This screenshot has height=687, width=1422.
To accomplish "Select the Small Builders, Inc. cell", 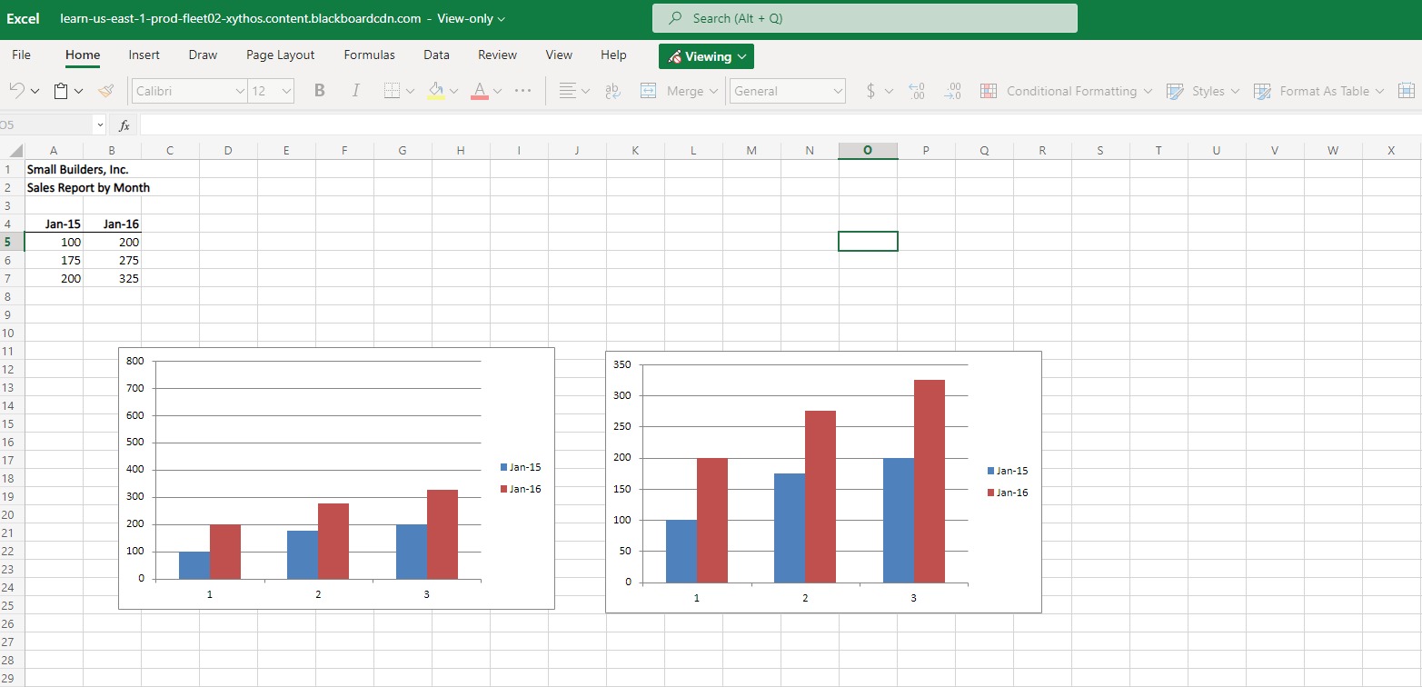I will point(54,169).
